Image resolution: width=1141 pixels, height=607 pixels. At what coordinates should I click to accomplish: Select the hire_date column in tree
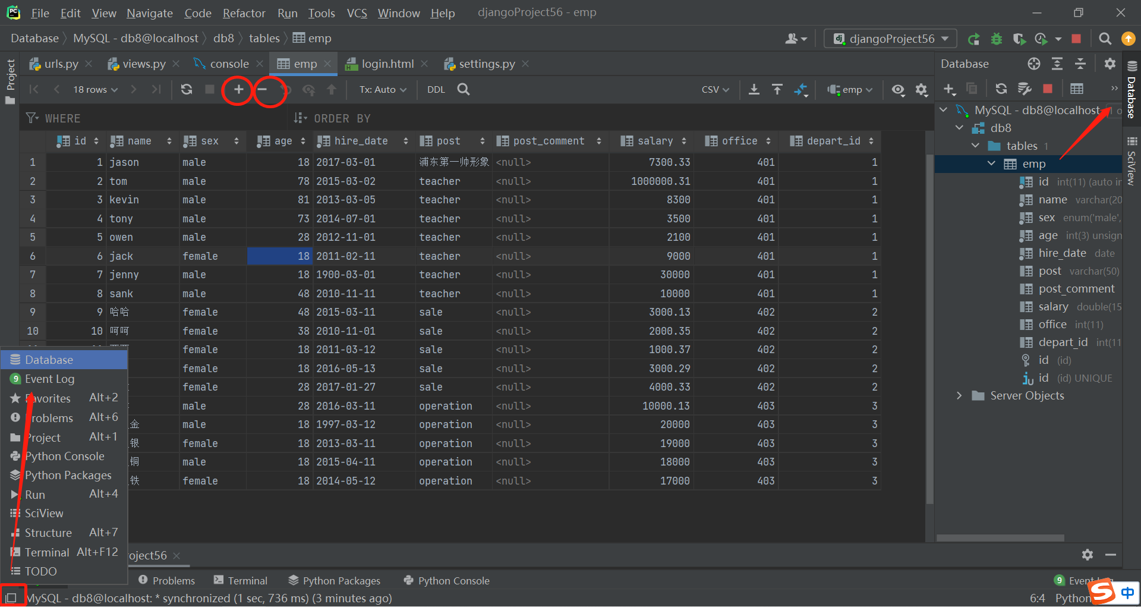[1062, 253]
